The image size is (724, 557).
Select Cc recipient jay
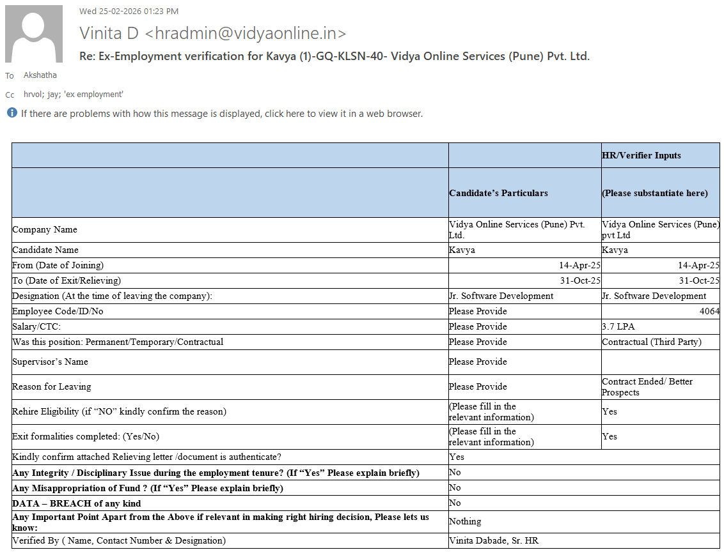click(x=52, y=94)
